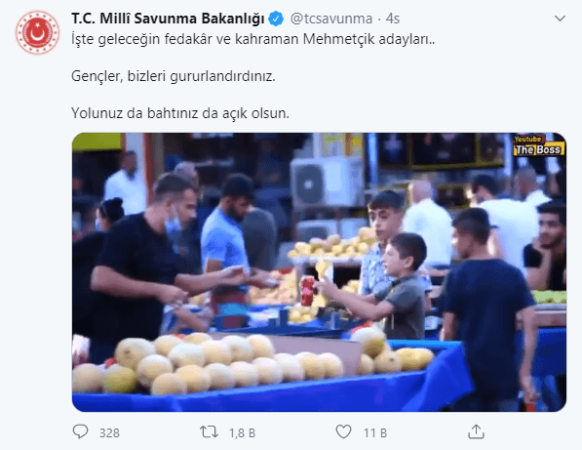Viewport: 582px width, 450px height.
Task: Click the 'Yolunuz da bahtınız da açık olsun.' line
Action: (180, 113)
